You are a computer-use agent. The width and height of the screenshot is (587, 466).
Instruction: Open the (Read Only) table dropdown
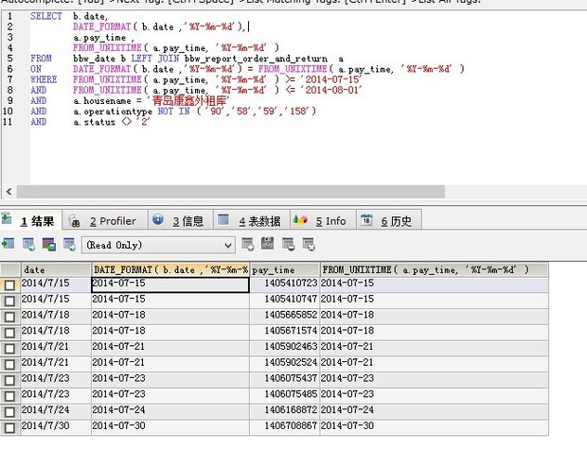click(158, 245)
